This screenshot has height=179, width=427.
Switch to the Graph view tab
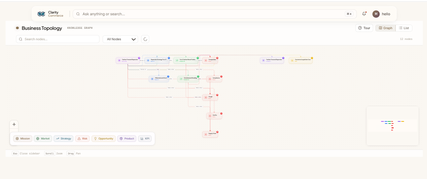[x=385, y=28]
